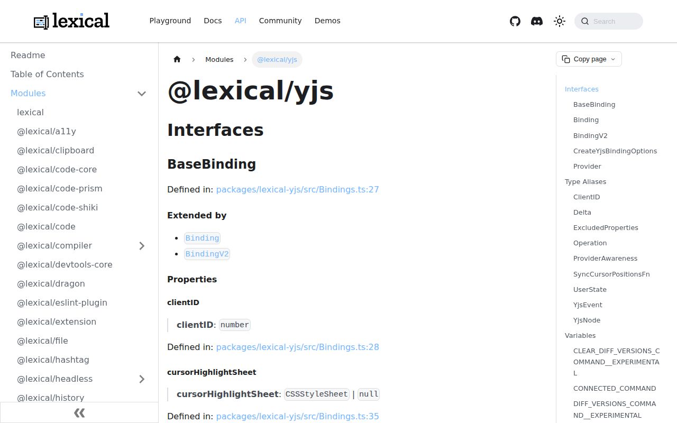Image resolution: width=677 pixels, height=423 pixels.
Task: Jump to Provider in page outline
Action: pyautogui.click(x=587, y=166)
